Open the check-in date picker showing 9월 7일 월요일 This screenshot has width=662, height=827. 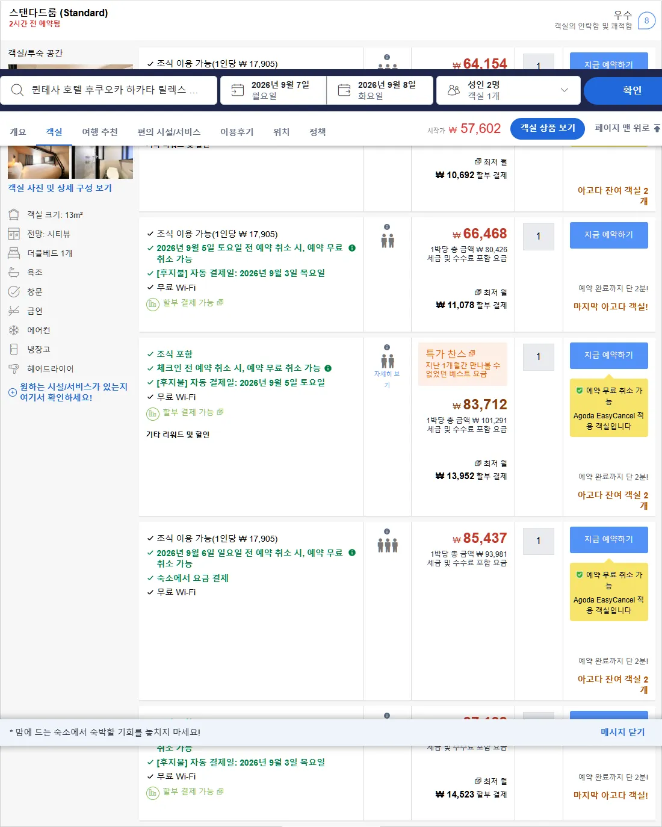click(273, 90)
